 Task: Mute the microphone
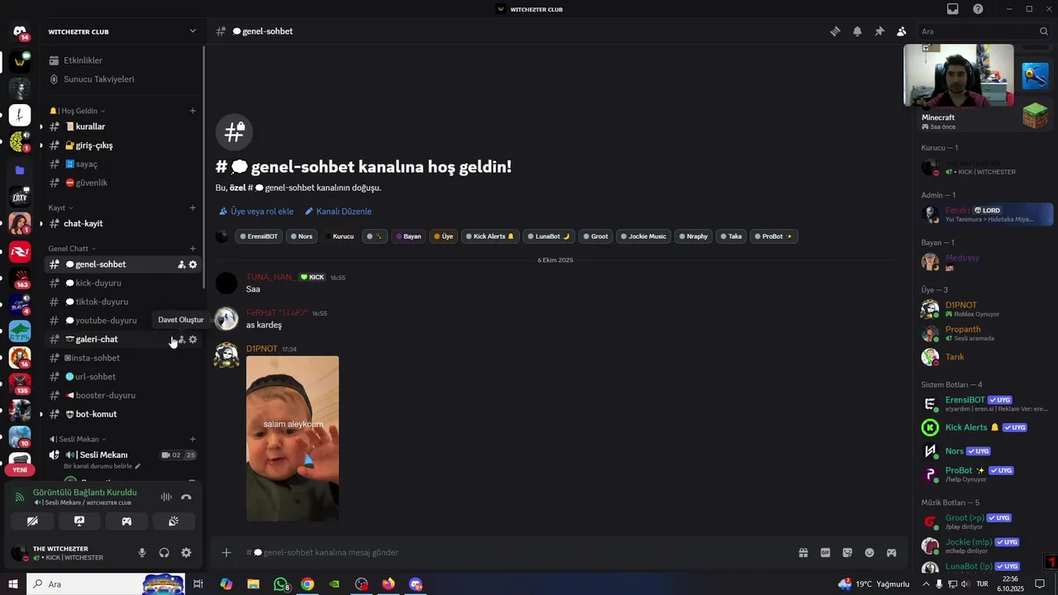click(x=142, y=553)
